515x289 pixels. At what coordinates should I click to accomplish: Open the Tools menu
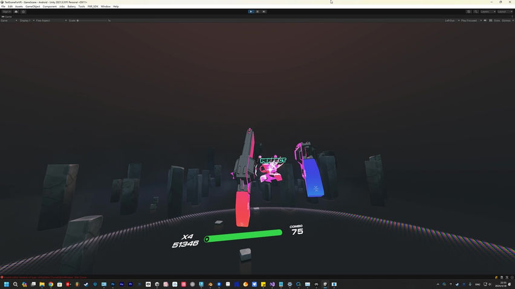[x=82, y=7]
